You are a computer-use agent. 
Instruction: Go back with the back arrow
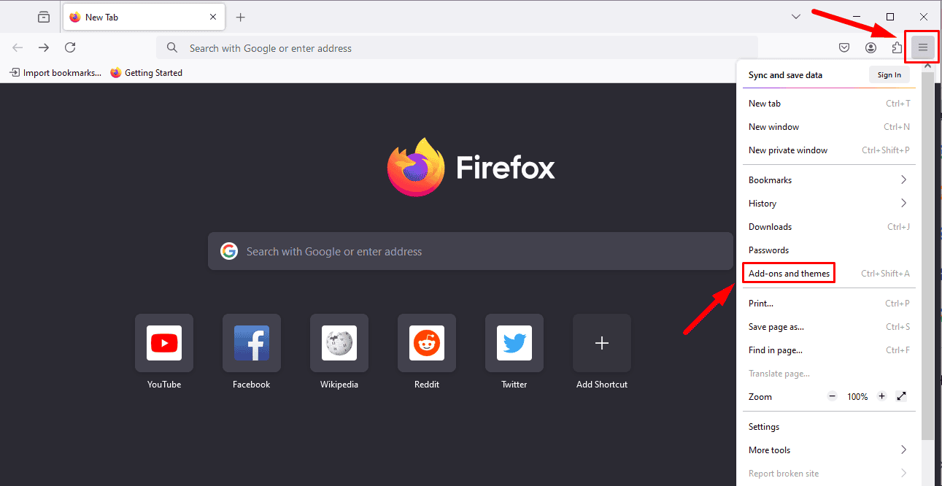[x=18, y=47]
